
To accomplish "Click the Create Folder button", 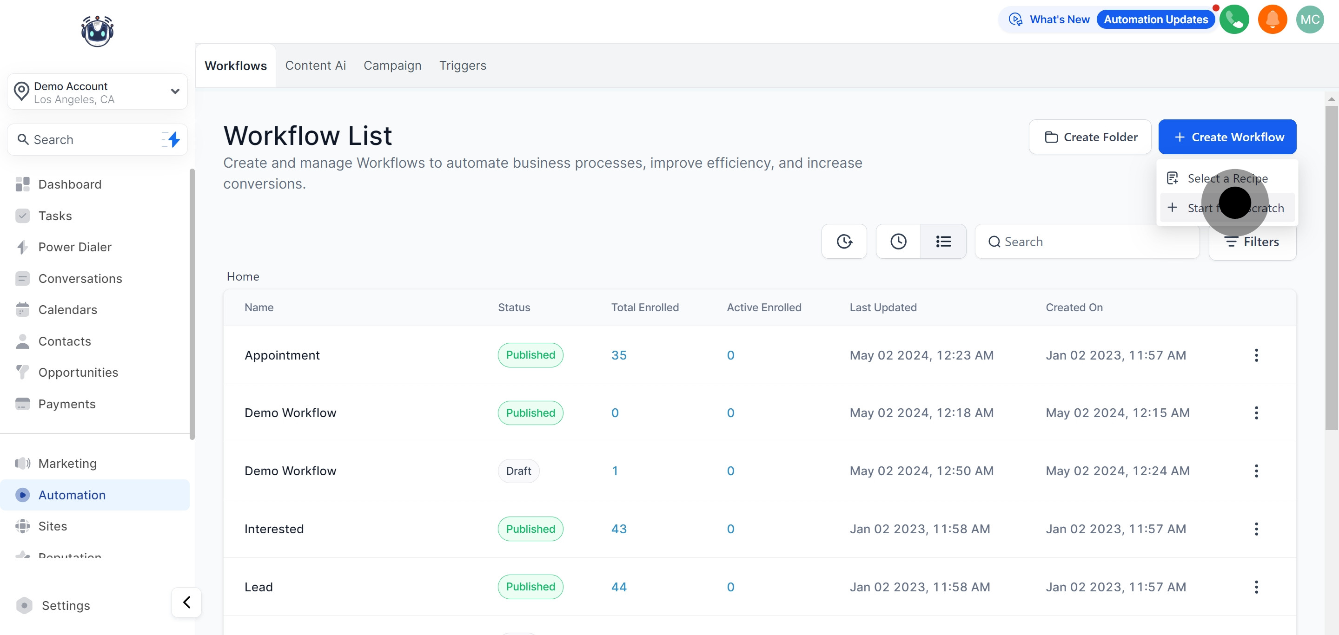I will (1089, 137).
